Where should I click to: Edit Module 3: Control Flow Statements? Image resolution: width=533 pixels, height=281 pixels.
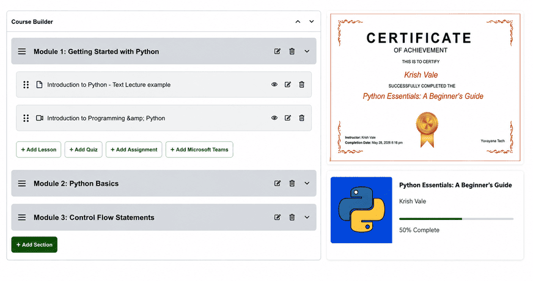(x=278, y=217)
